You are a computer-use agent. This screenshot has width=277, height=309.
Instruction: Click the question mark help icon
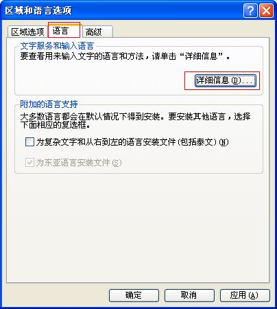250,10
